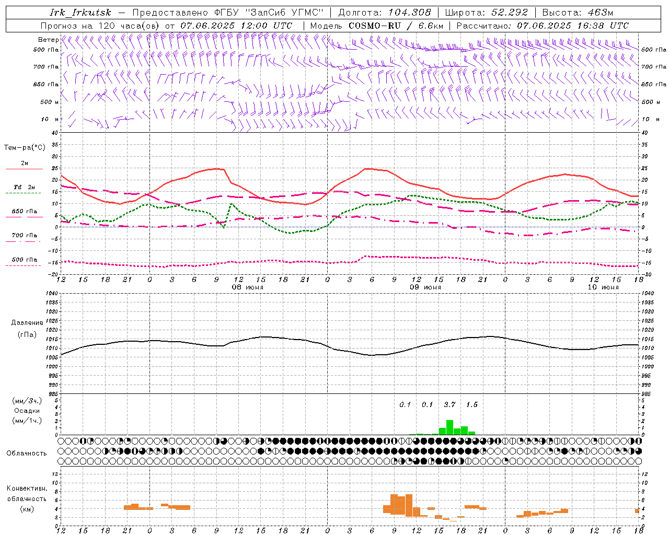Click "Рассчитано: 07.06.2025 16:38 UTC" text
This screenshot has width=669, height=535.
(x=543, y=26)
